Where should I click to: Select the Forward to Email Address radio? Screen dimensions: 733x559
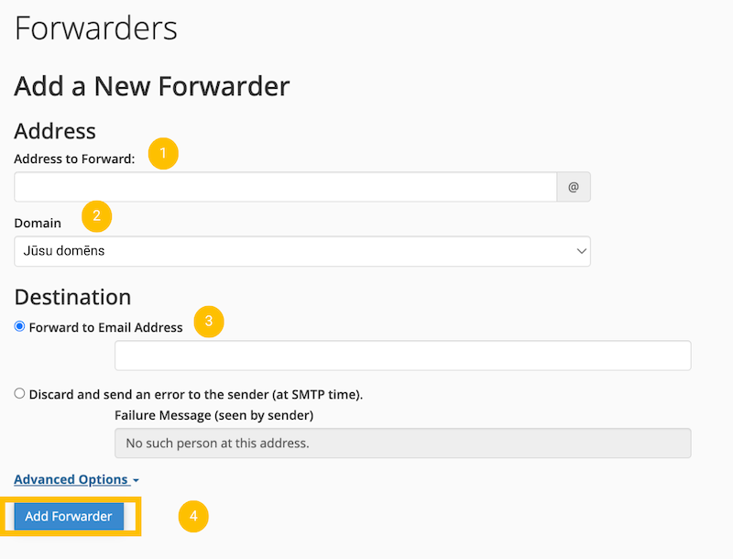[x=20, y=326]
